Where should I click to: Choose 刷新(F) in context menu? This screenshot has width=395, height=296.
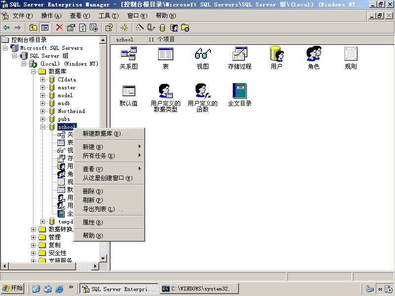click(109, 200)
